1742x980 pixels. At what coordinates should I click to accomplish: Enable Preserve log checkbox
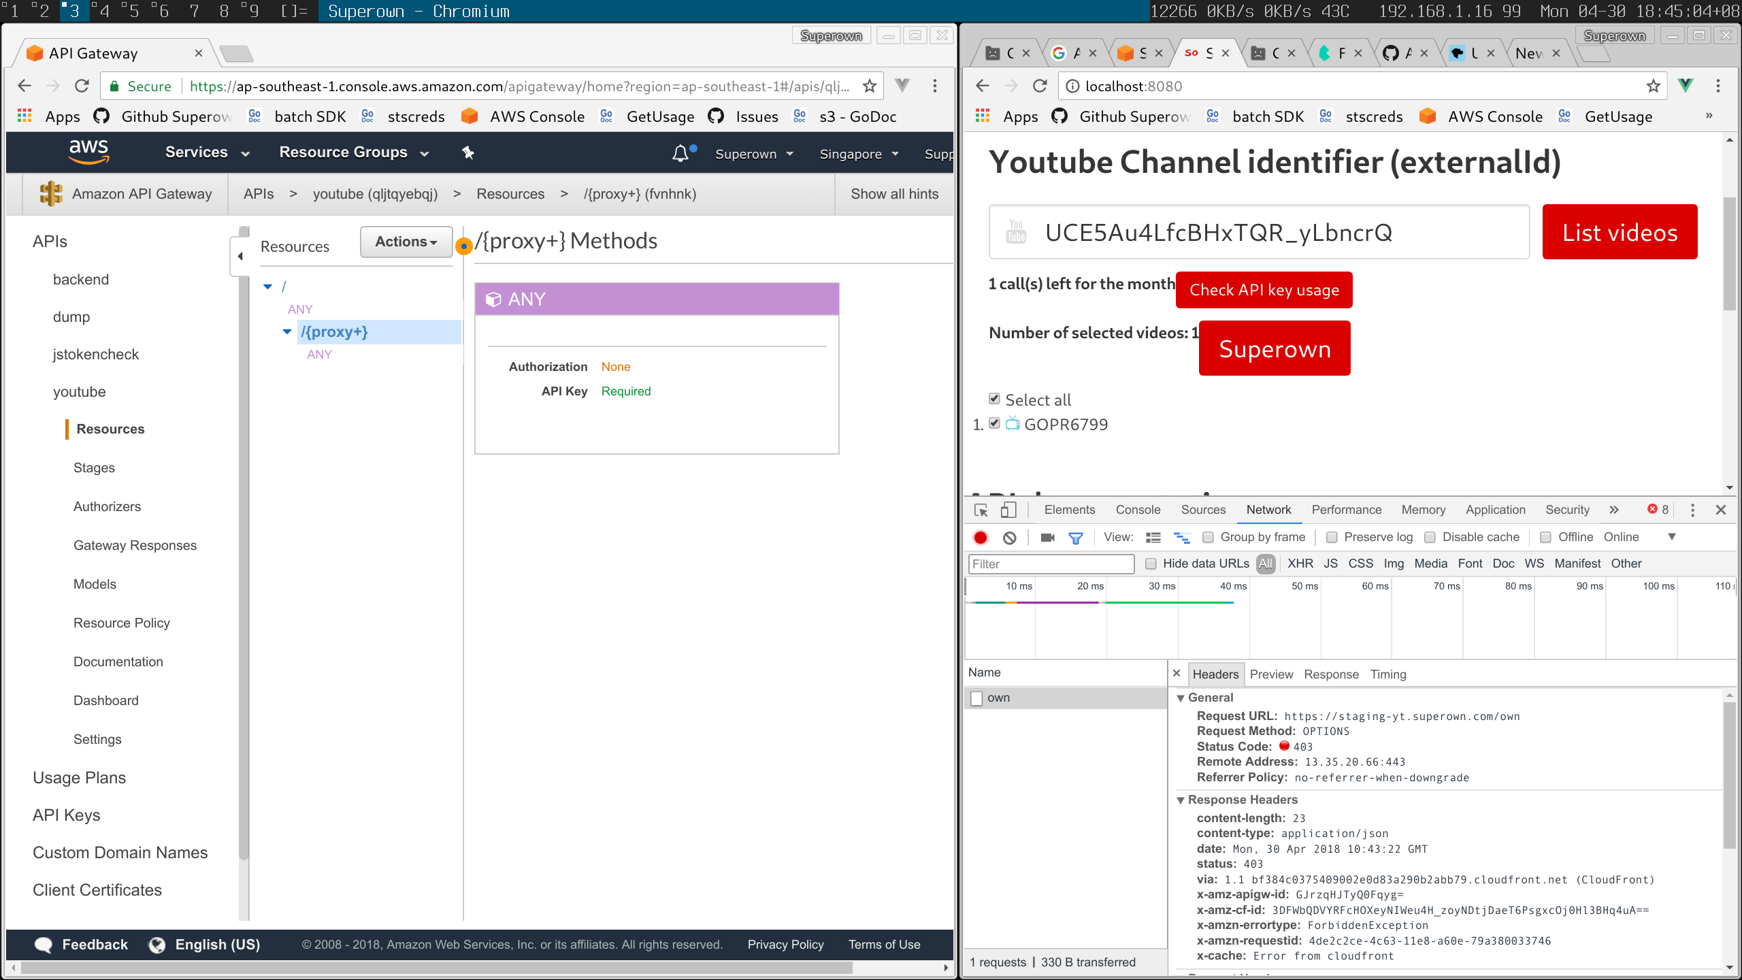pyautogui.click(x=1332, y=537)
